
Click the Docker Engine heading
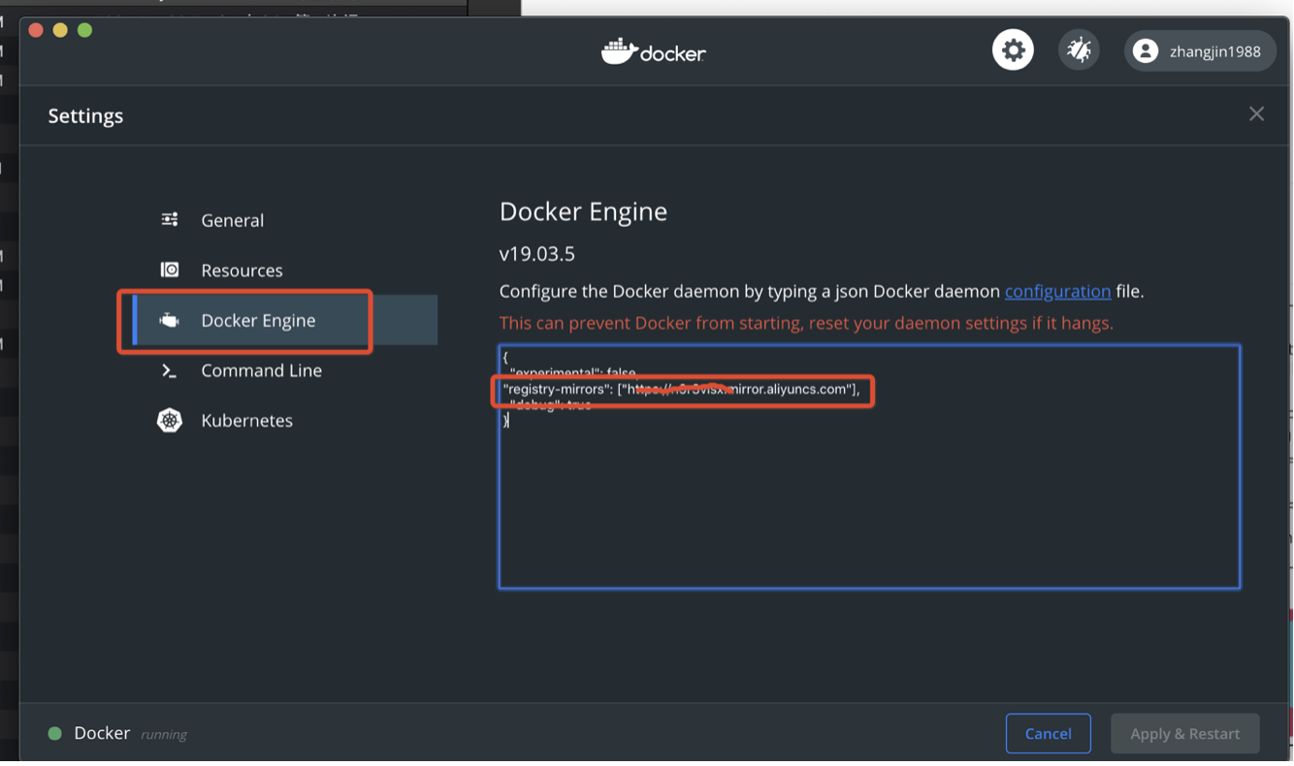583,211
